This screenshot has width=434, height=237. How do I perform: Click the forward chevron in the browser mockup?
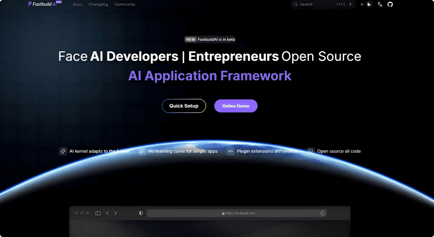coord(115,213)
